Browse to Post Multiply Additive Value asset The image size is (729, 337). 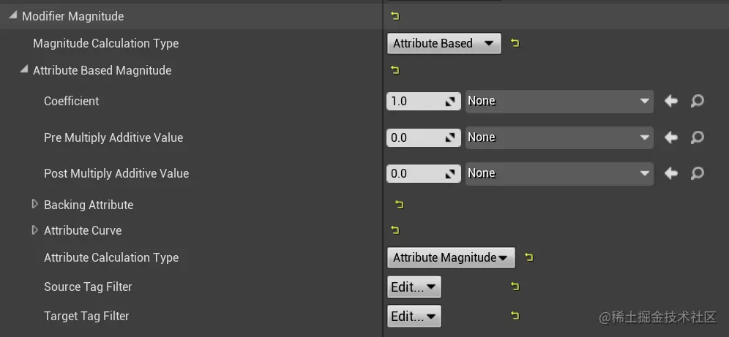(698, 173)
